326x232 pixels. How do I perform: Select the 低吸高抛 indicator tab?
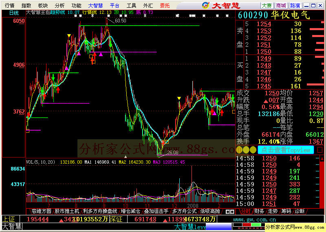click(x=210, y=211)
